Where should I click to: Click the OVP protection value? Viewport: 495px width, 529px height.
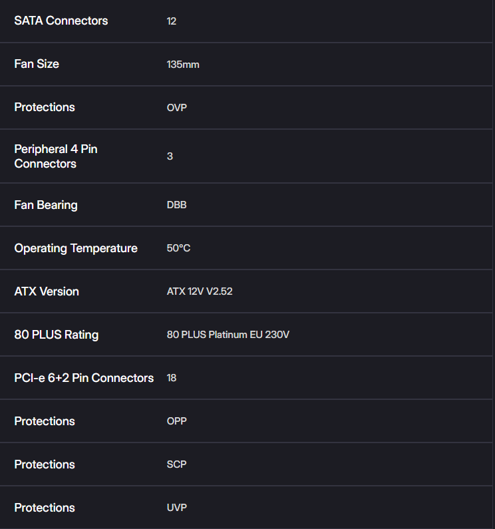[177, 108]
